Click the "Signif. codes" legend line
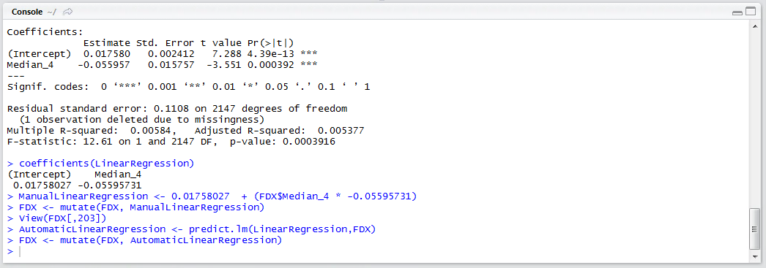Screen dimensions: 766x268 coord(188,87)
